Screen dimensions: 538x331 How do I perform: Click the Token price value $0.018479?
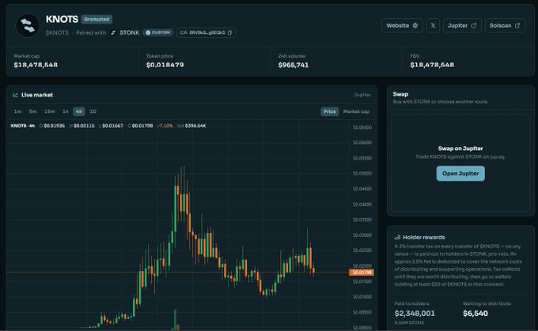[x=165, y=65]
